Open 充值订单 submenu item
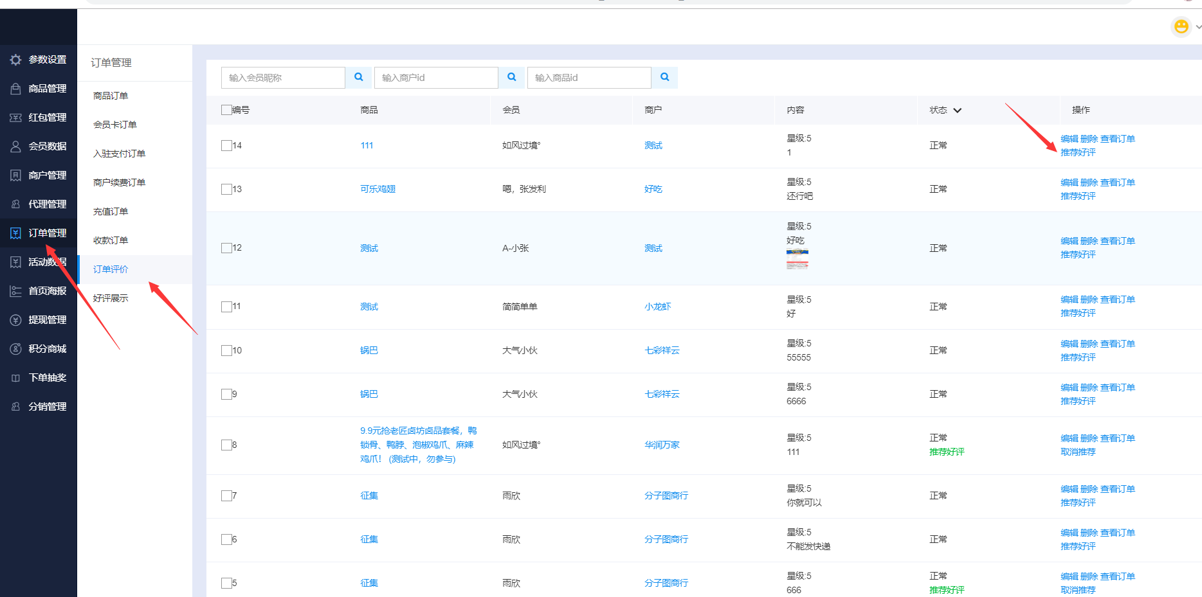 111,211
